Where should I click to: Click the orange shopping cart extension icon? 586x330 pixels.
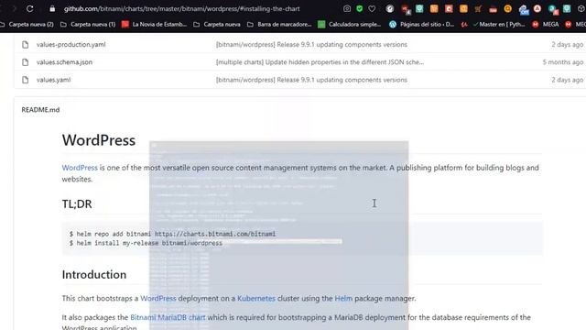[x=478, y=9]
